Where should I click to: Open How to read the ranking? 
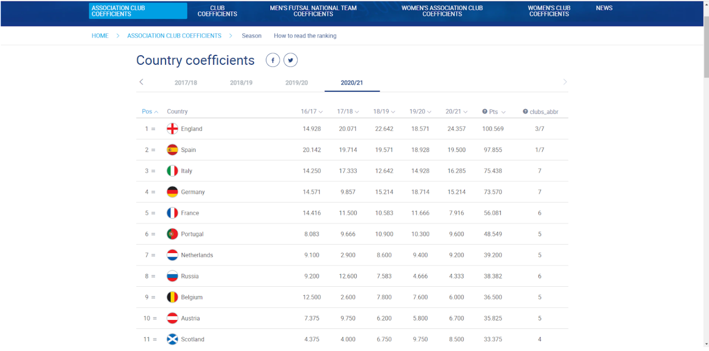(x=305, y=36)
